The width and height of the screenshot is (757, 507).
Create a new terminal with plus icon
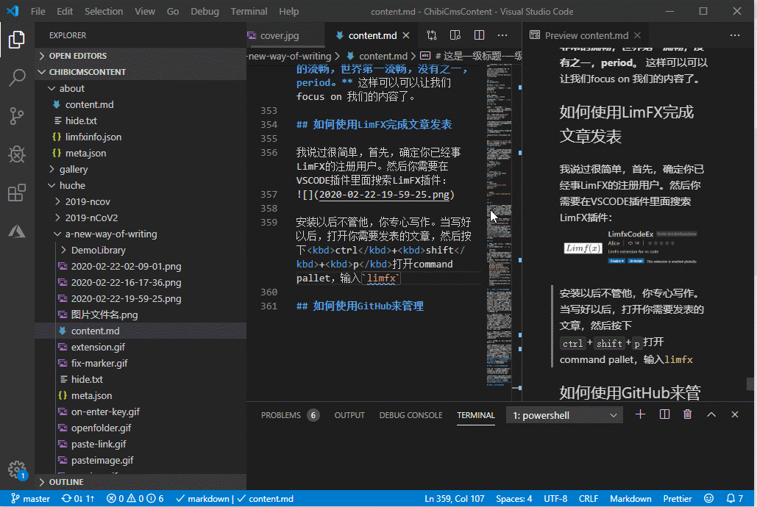coord(640,414)
